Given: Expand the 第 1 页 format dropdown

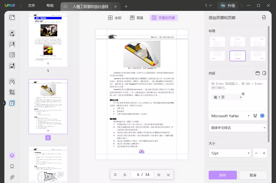Looking at the screenshot, I should [241, 97].
